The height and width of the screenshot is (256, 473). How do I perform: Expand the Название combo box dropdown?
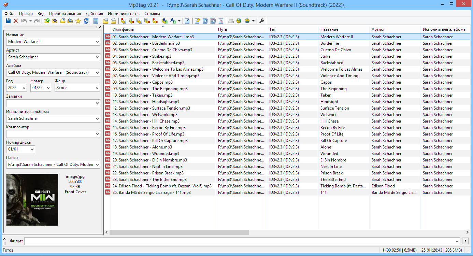[97, 42]
